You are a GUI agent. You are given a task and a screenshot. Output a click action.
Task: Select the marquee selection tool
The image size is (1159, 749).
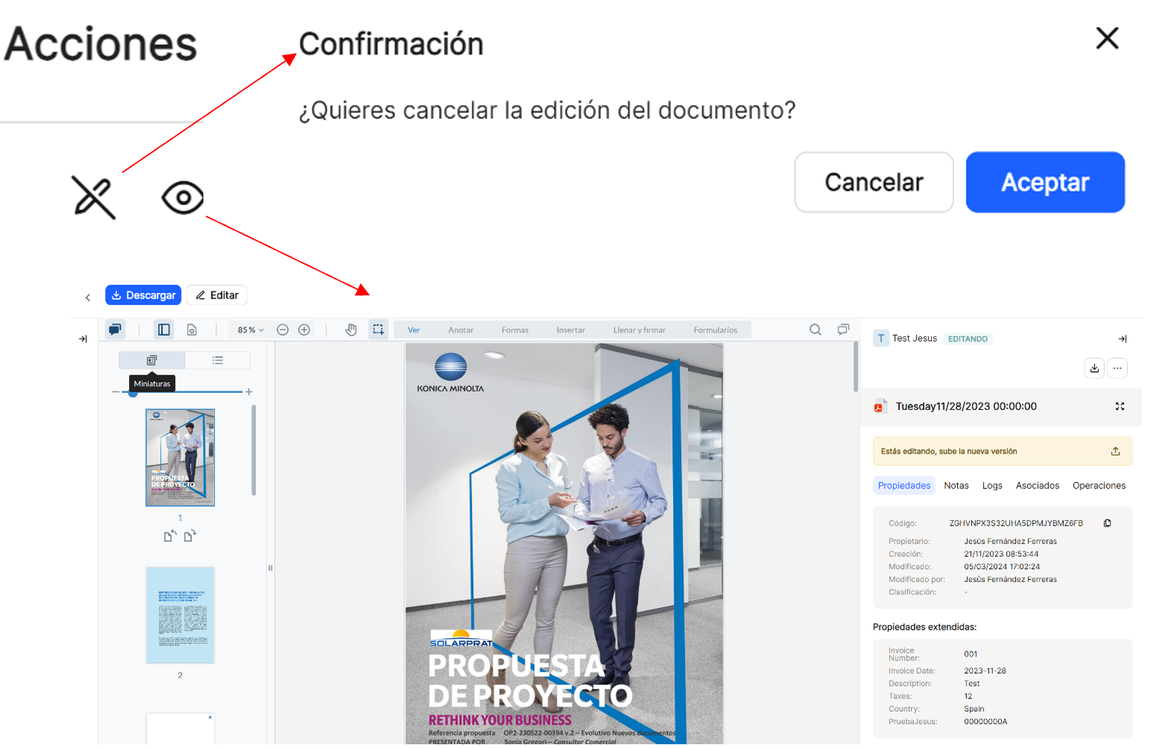(378, 329)
